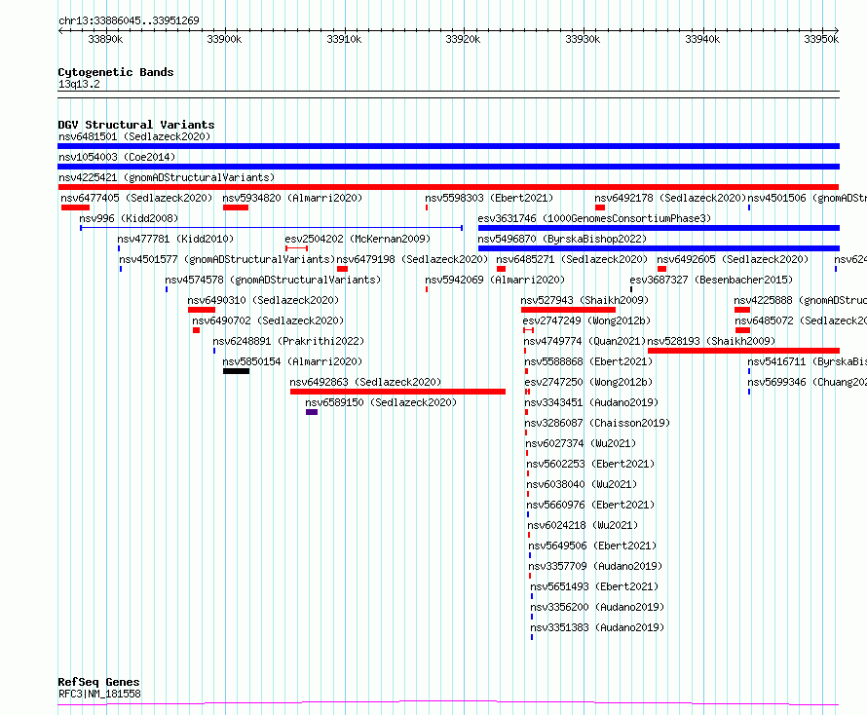Screen dimensions: 867x715
Task: Click the nsv6492605 red variant block
Action: (661, 269)
